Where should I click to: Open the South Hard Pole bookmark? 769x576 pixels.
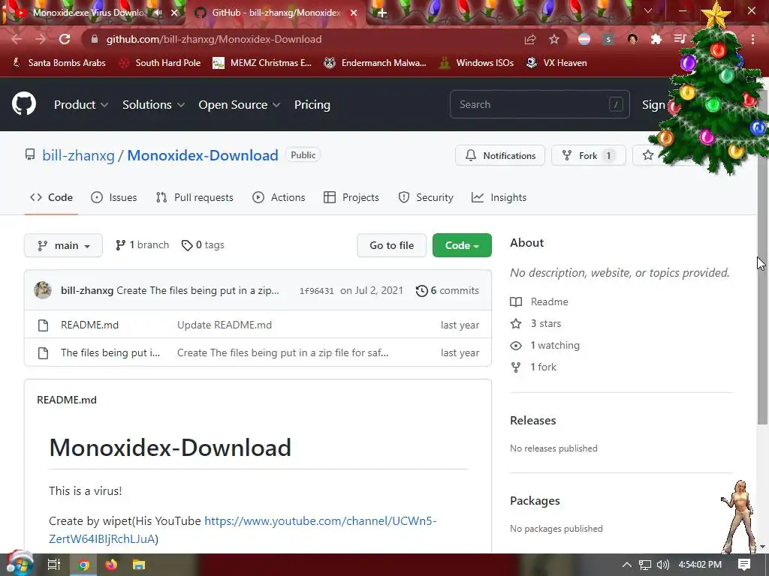[161, 63]
